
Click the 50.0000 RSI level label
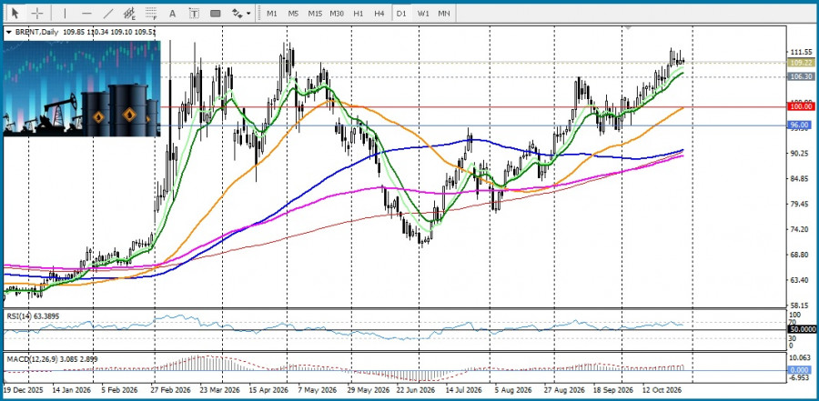pyautogui.click(x=801, y=330)
